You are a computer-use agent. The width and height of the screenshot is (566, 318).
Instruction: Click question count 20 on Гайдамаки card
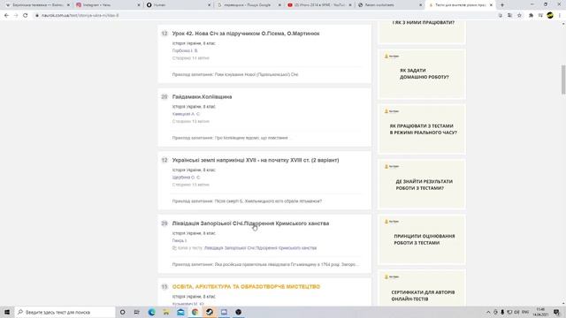pyautogui.click(x=164, y=97)
